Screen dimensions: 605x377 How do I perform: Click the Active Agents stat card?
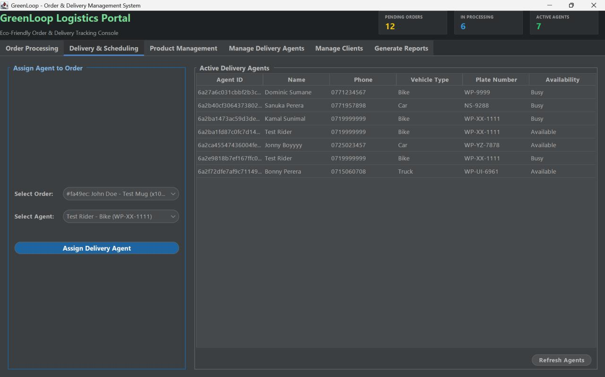pos(564,23)
